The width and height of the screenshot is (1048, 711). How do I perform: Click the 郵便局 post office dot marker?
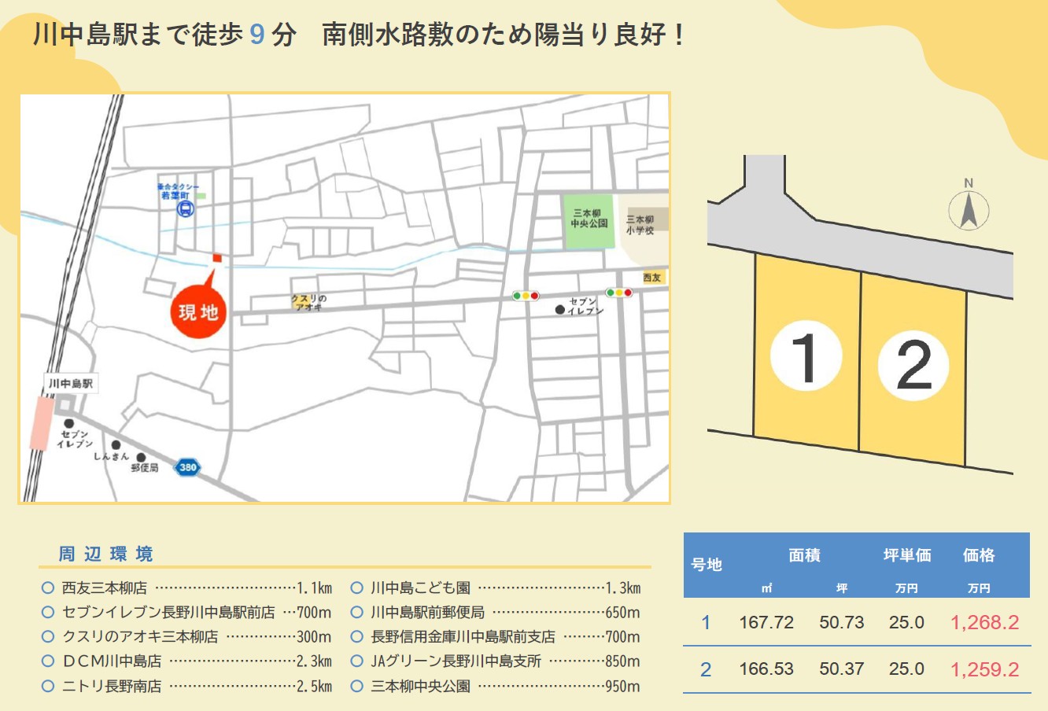pyautogui.click(x=142, y=457)
